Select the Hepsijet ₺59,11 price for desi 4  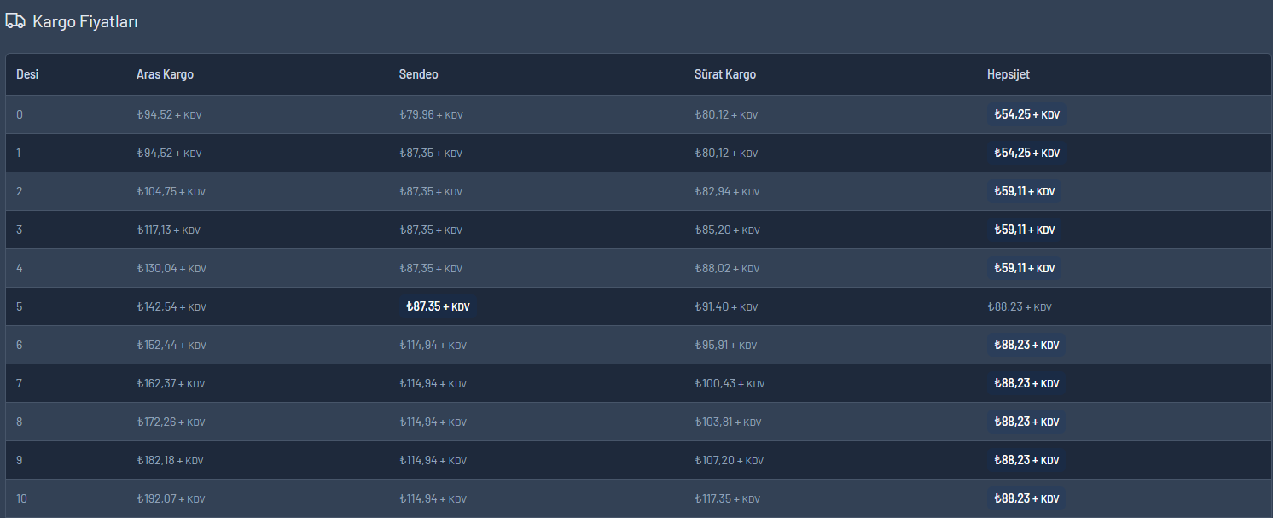1025,268
